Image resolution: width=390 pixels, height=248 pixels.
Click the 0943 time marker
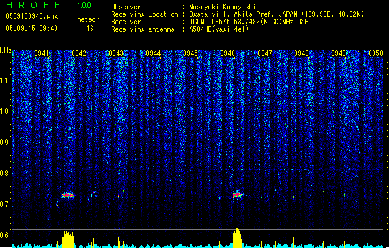(116, 53)
